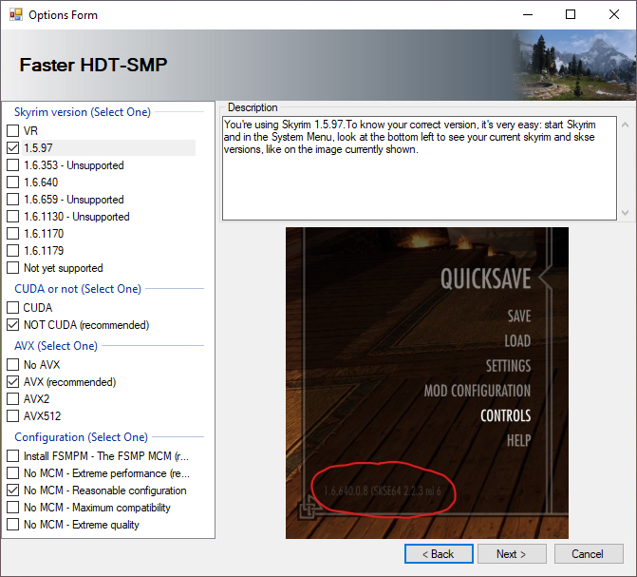Select the AVX2 option

point(13,399)
